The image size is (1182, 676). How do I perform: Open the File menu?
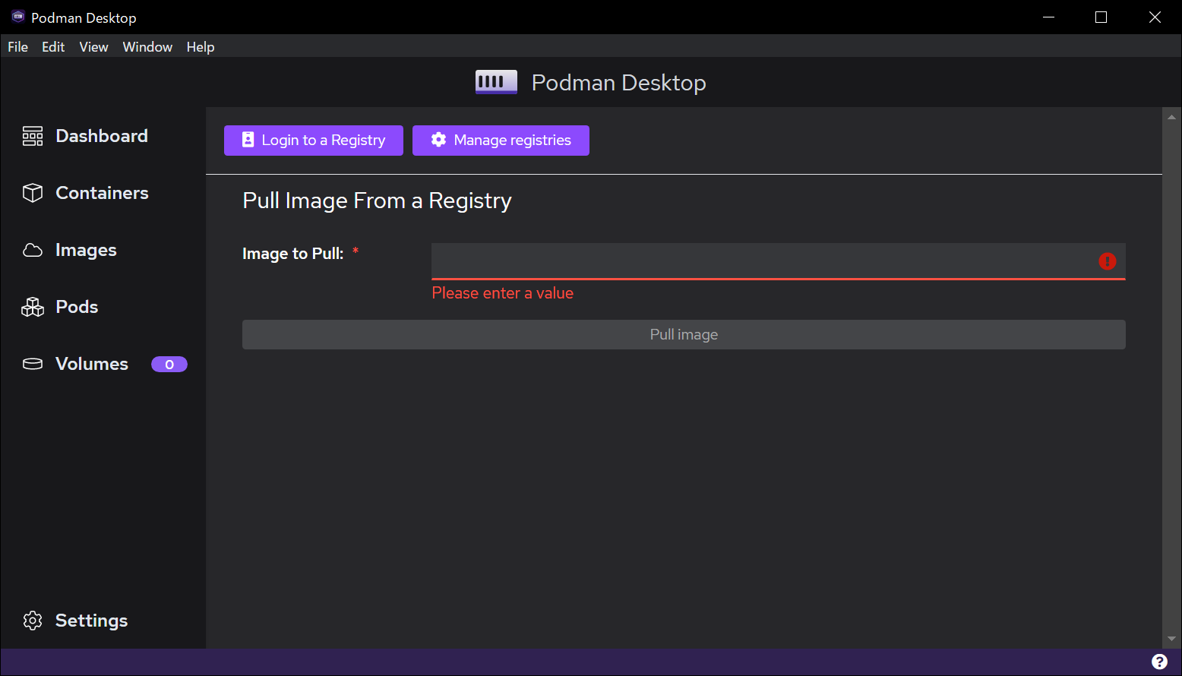[17, 47]
